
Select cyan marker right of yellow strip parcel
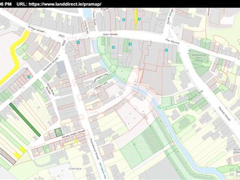pyautogui.click(x=139, y=19)
